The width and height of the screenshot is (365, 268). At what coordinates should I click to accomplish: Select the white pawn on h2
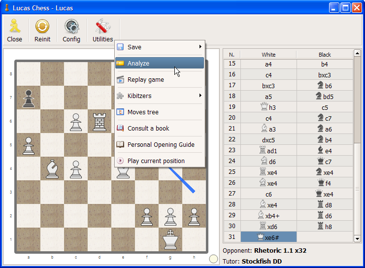coord(194,217)
